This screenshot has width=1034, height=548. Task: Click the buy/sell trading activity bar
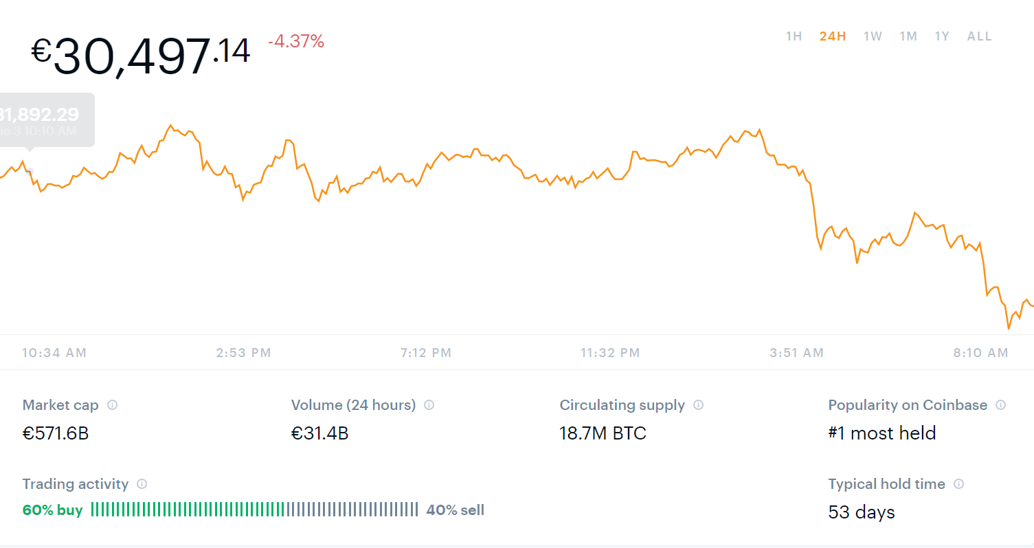click(x=254, y=510)
